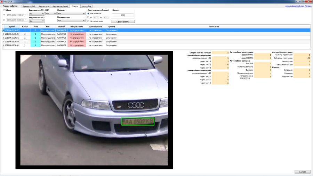This screenshot has height=176, width=313.
Task: Open the до end date picker dropdown
Action: [26, 20]
